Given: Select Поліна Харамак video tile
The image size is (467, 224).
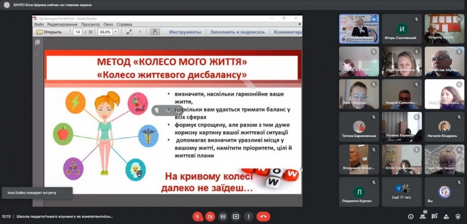Looking at the screenshot, I should [402, 127].
